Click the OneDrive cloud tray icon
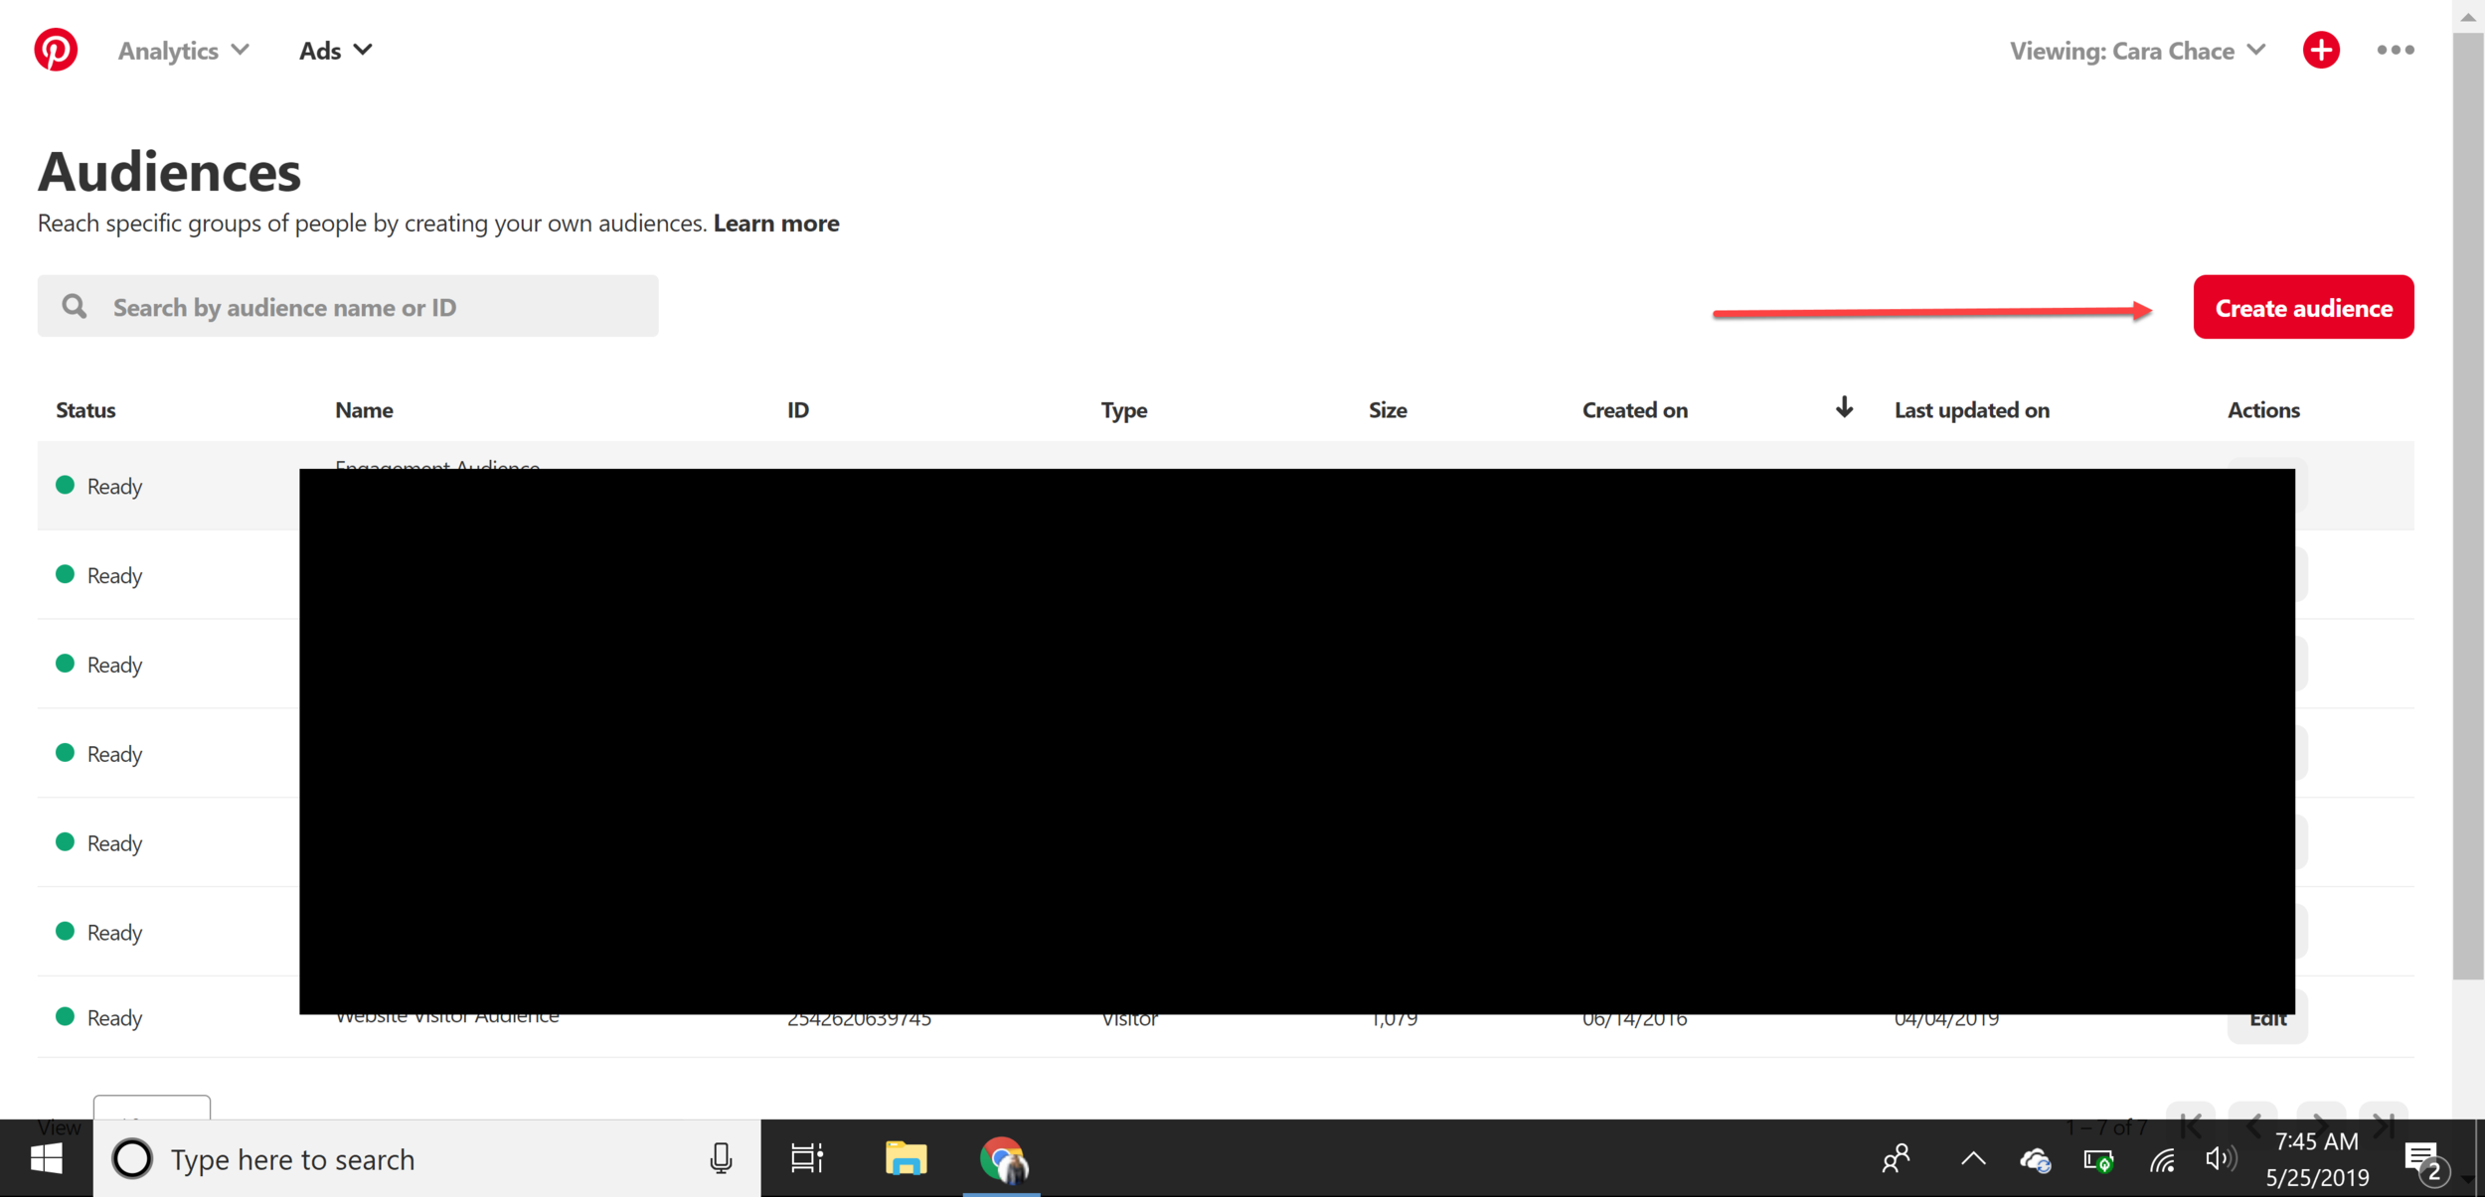The width and height of the screenshot is (2485, 1197). click(2035, 1159)
